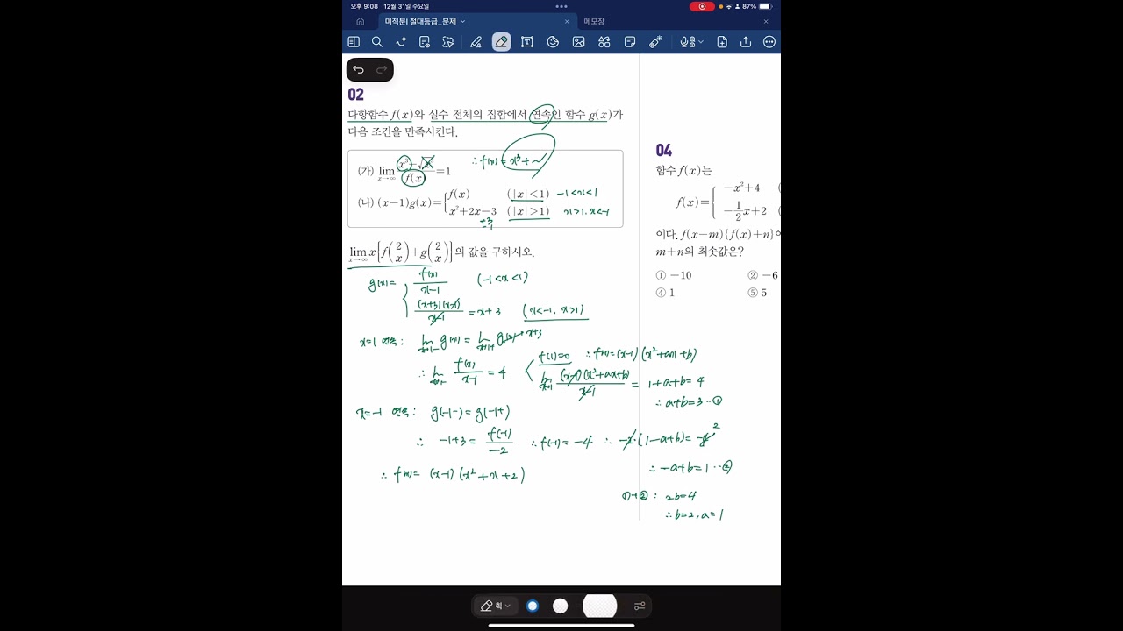Select the text box tool
The image size is (1123, 631).
click(x=527, y=41)
